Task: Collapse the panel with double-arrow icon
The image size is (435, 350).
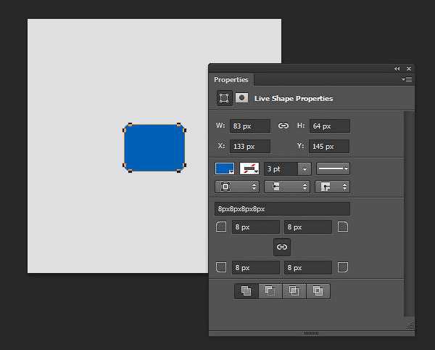Action: 397,68
